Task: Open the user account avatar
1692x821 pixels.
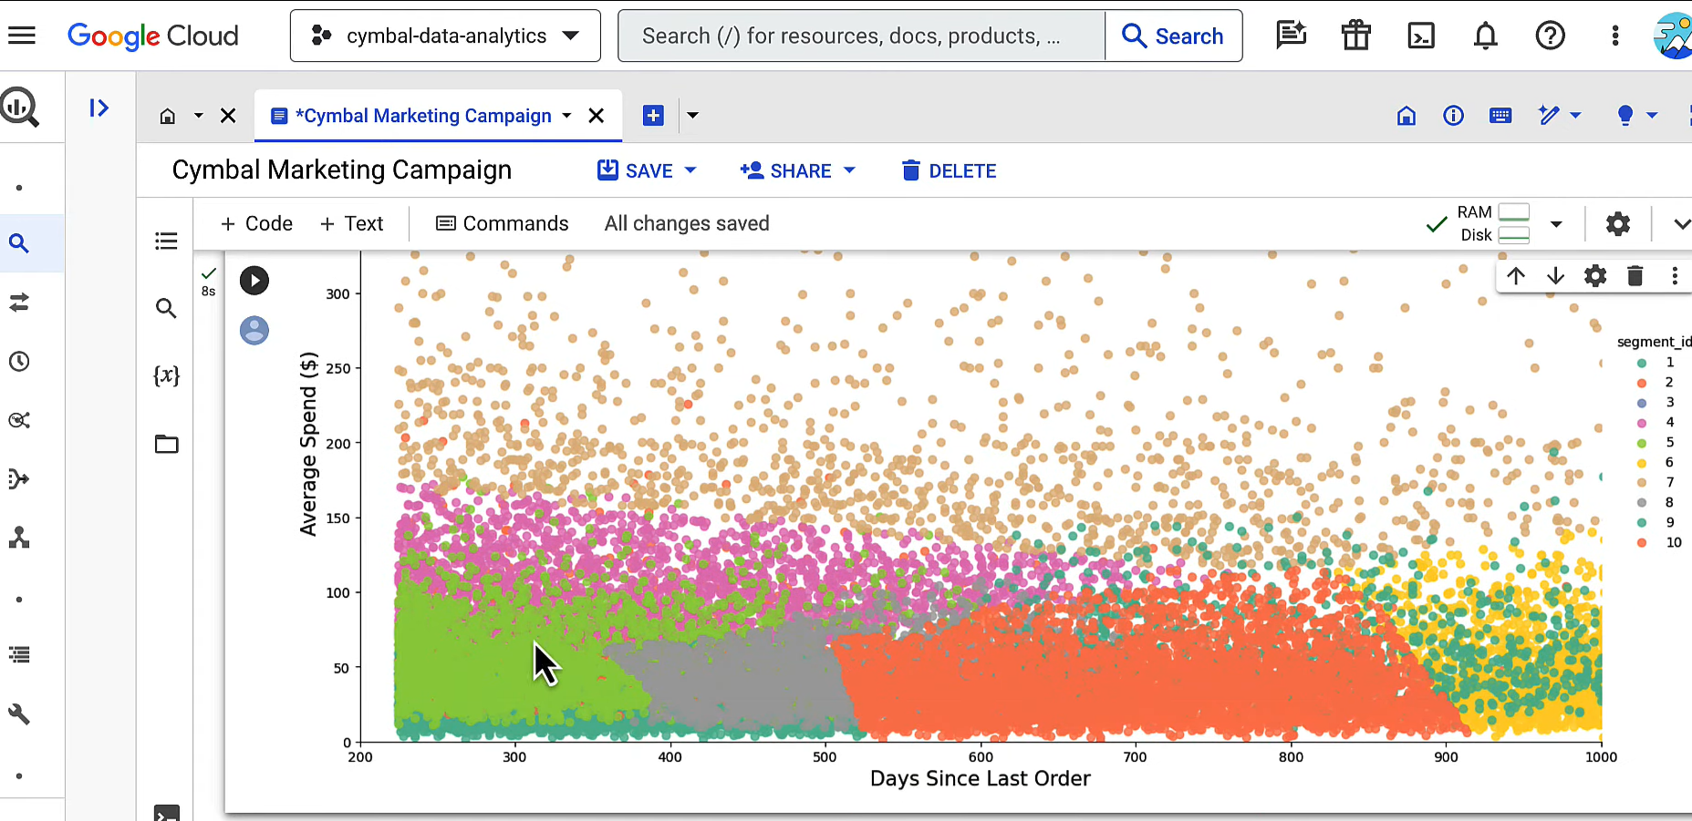Action: (x=1674, y=36)
